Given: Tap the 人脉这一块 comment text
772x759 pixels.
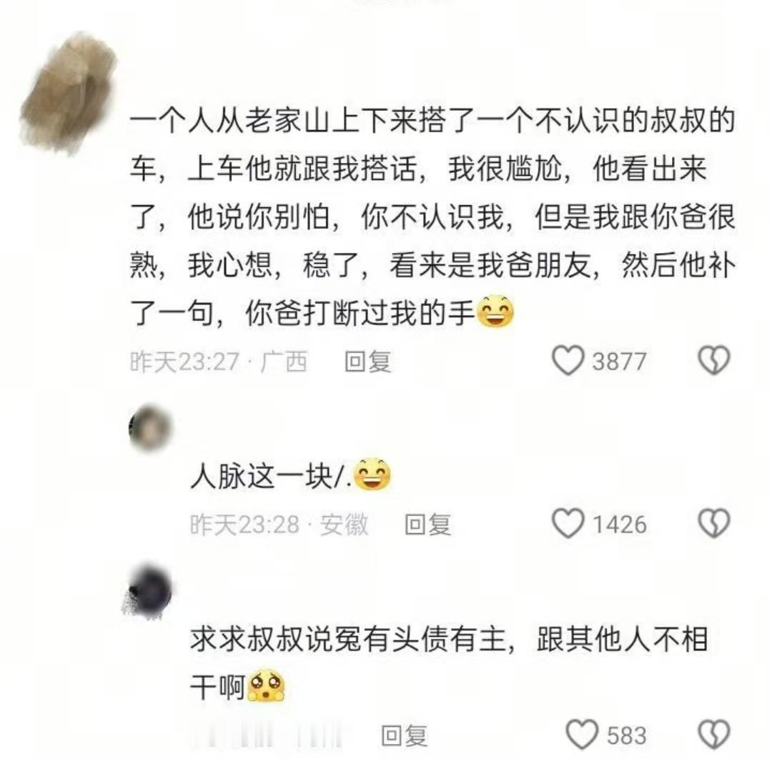Looking at the screenshot, I should 290,476.
